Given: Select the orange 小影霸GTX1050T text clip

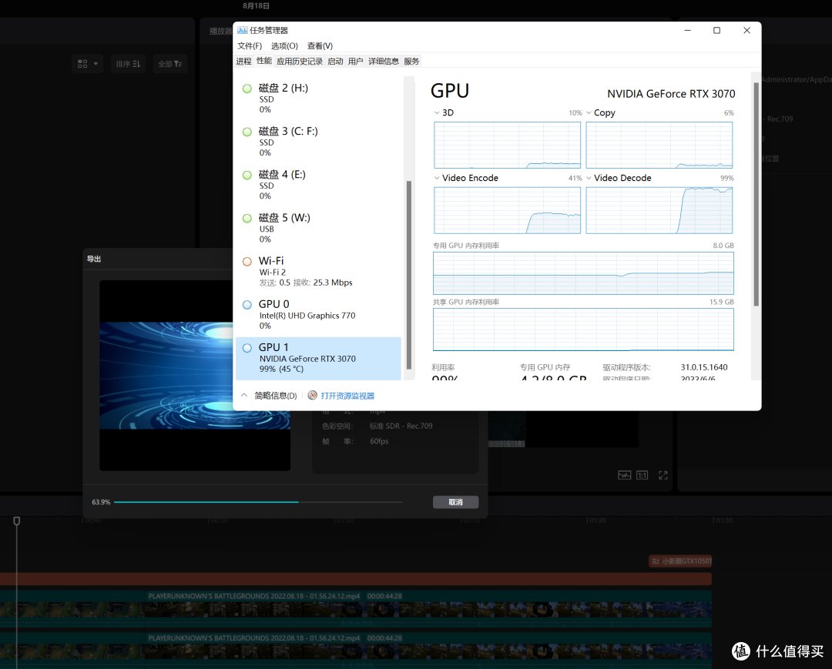Looking at the screenshot, I should pyautogui.click(x=680, y=561).
